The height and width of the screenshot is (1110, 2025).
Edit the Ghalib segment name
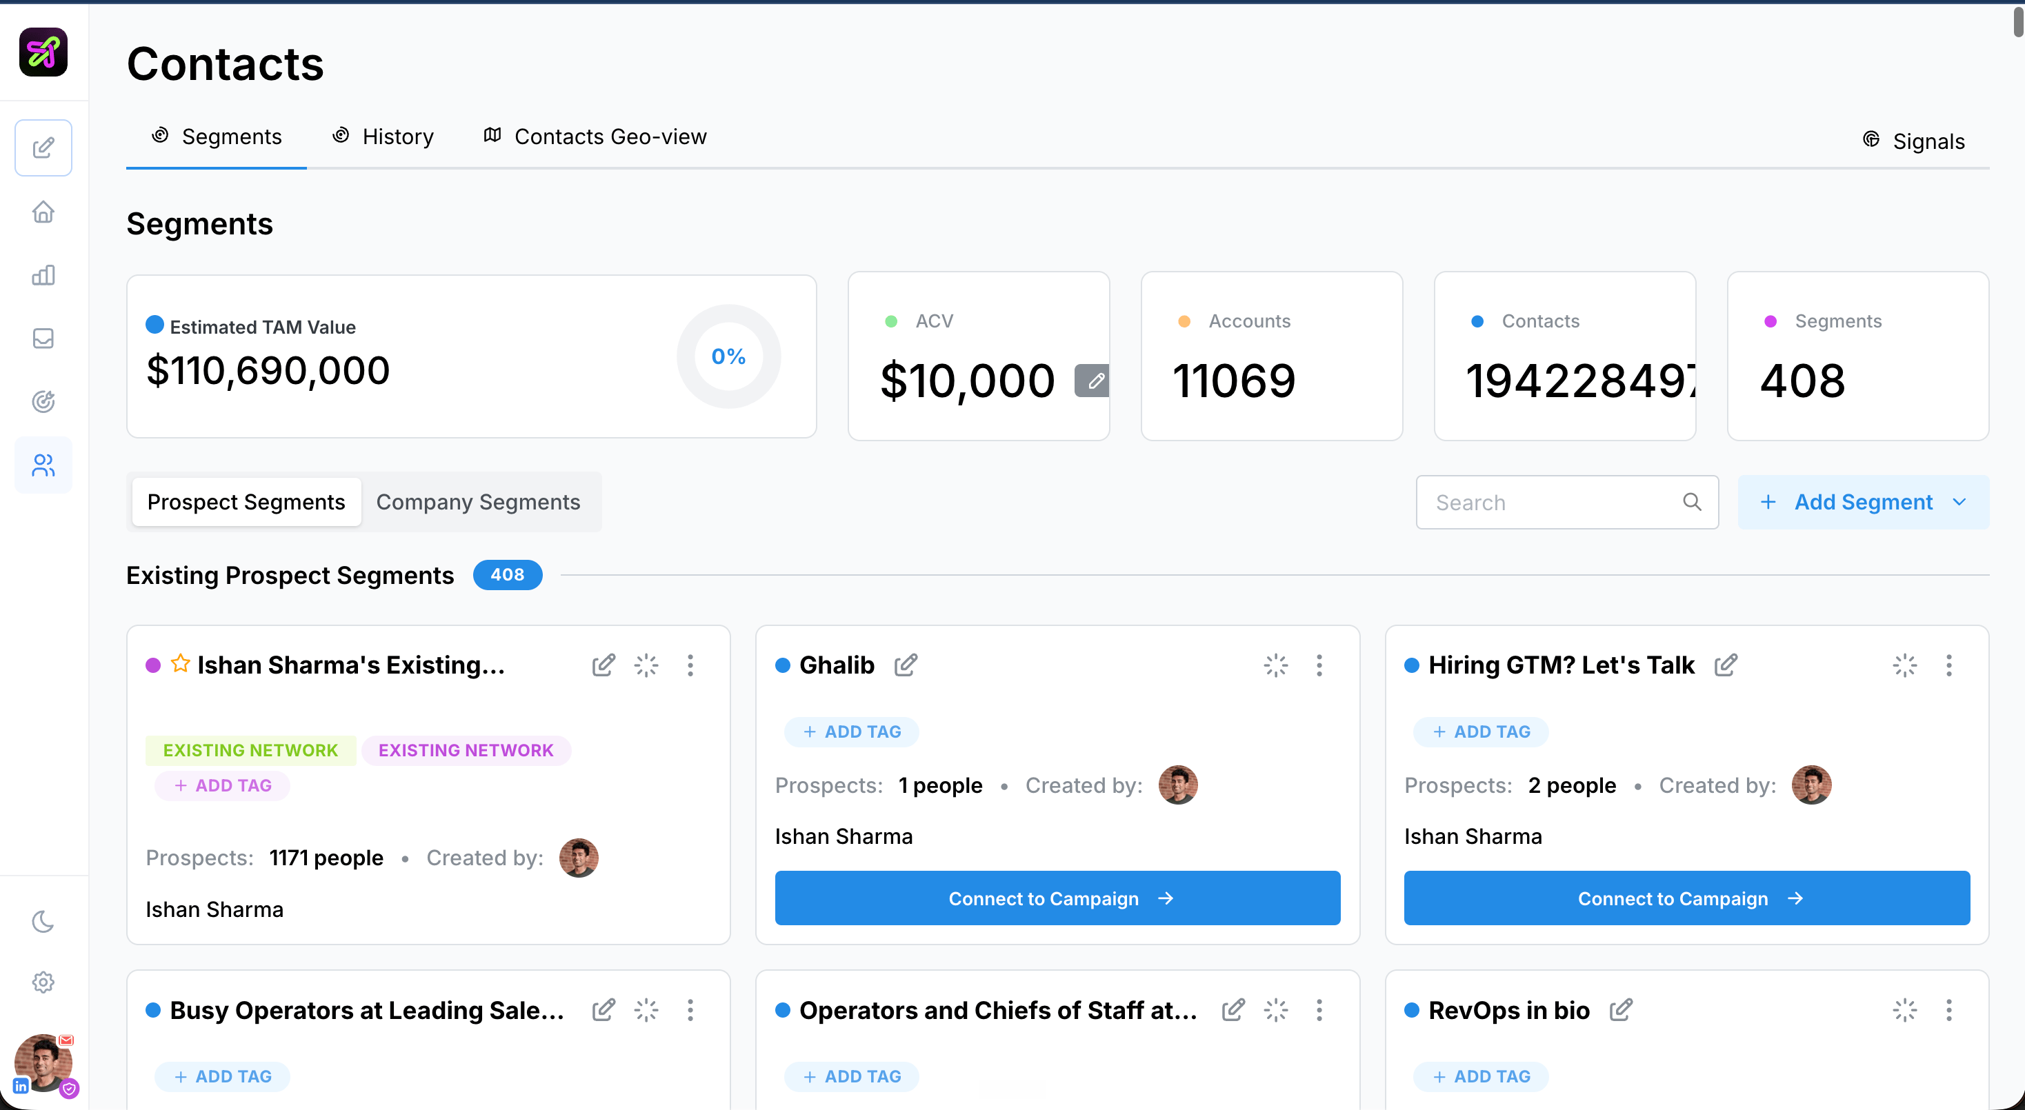click(x=906, y=665)
